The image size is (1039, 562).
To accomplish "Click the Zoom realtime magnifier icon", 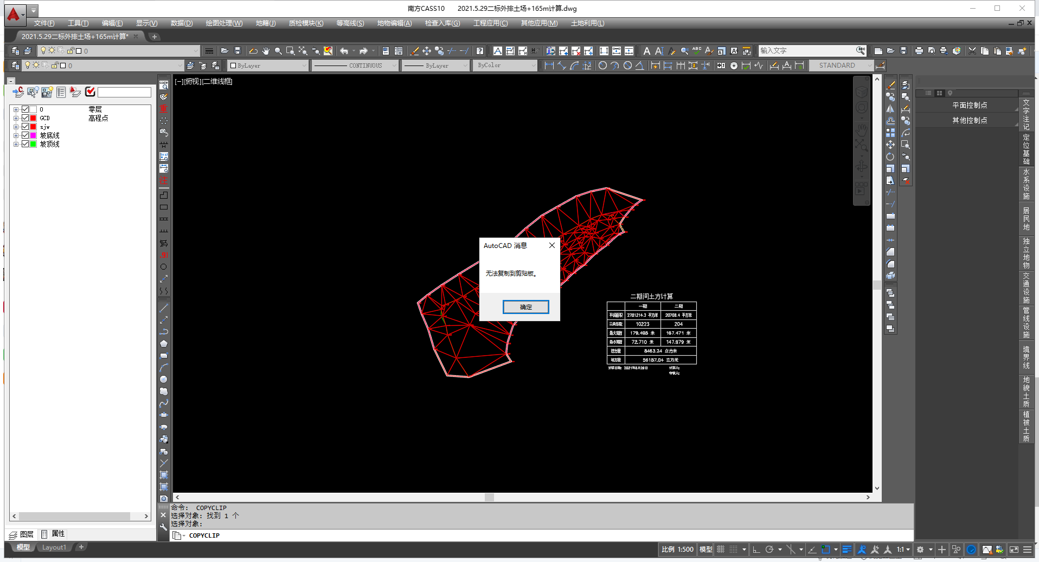I will point(278,51).
